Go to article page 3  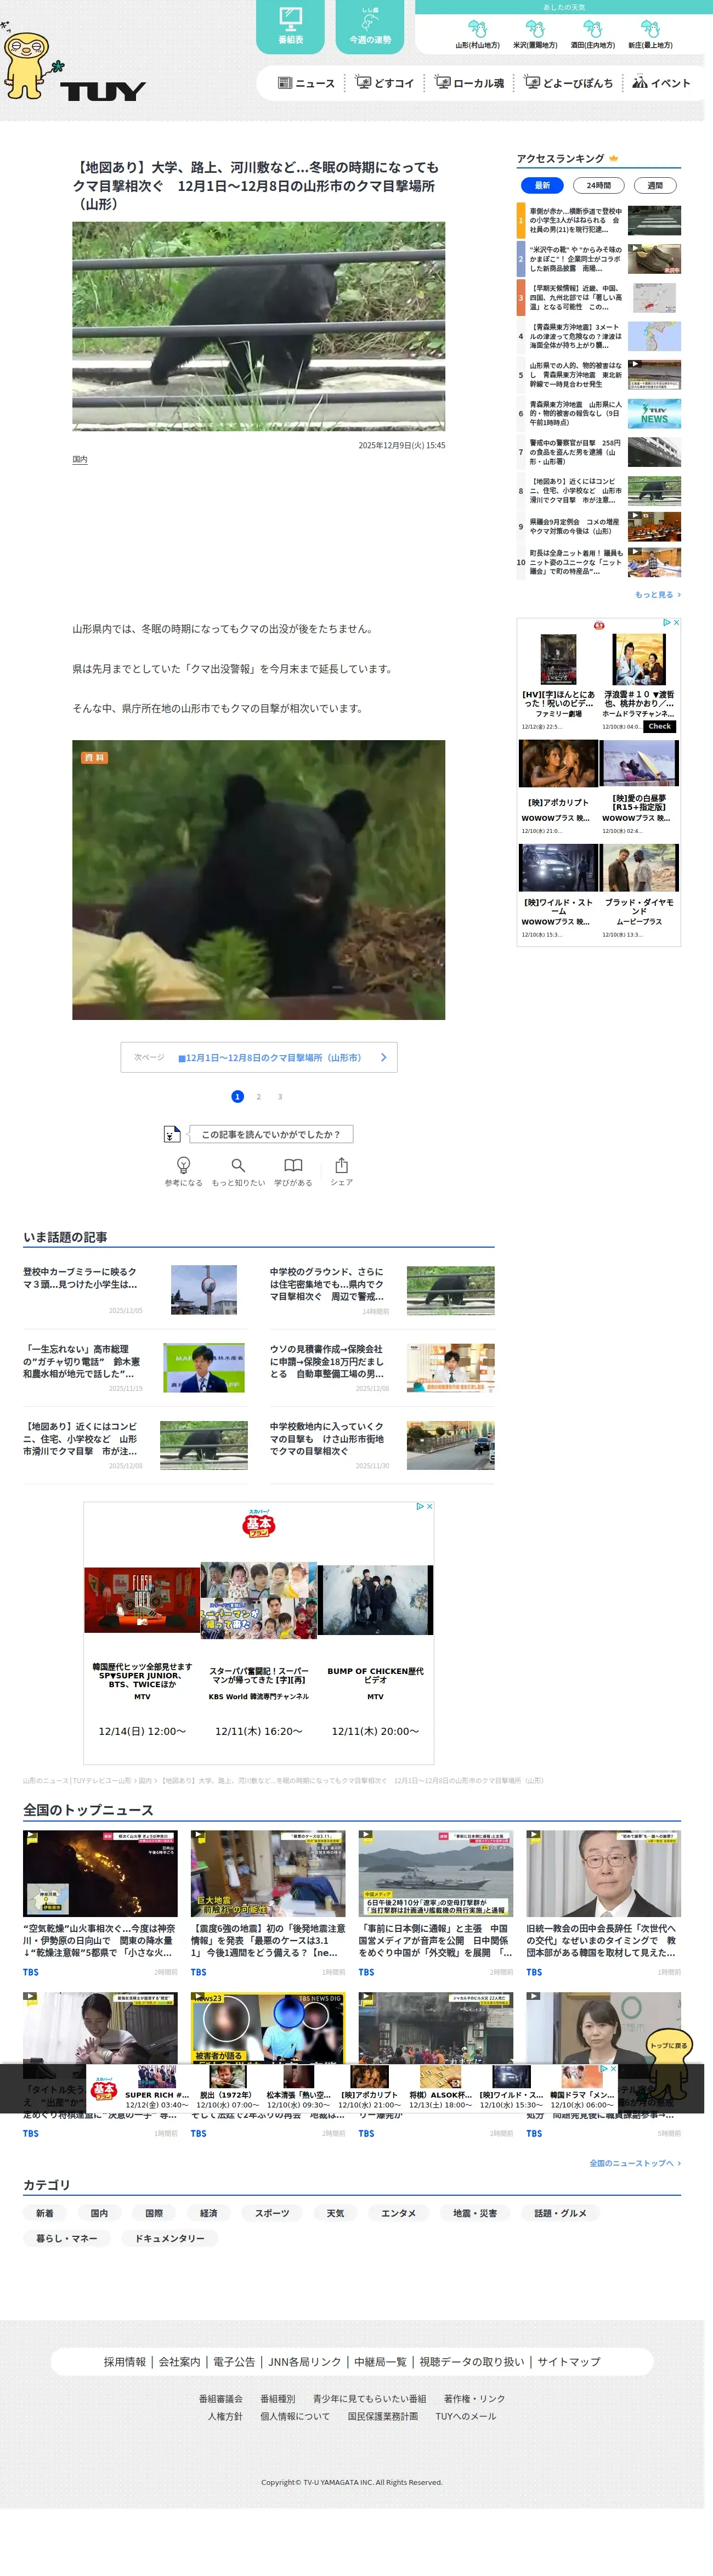point(280,1096)
